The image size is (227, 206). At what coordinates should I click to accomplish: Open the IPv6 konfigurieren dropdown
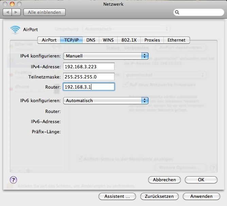[106, 100]
